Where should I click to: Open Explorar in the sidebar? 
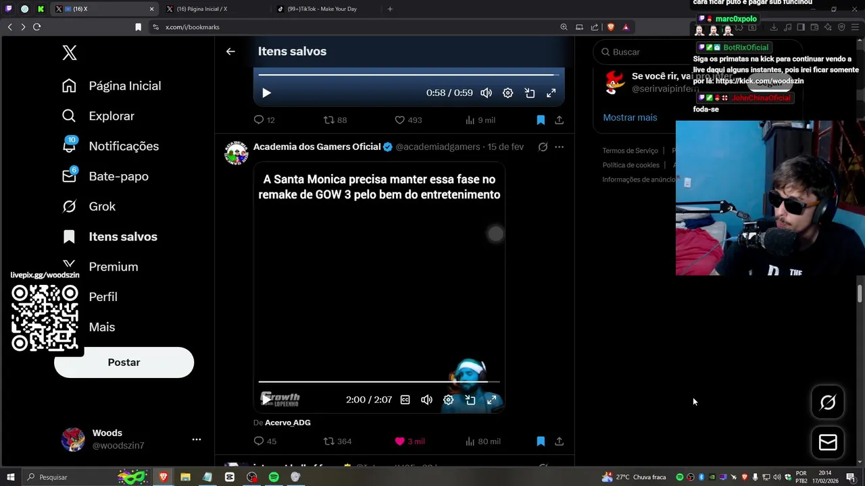[98, 116]
